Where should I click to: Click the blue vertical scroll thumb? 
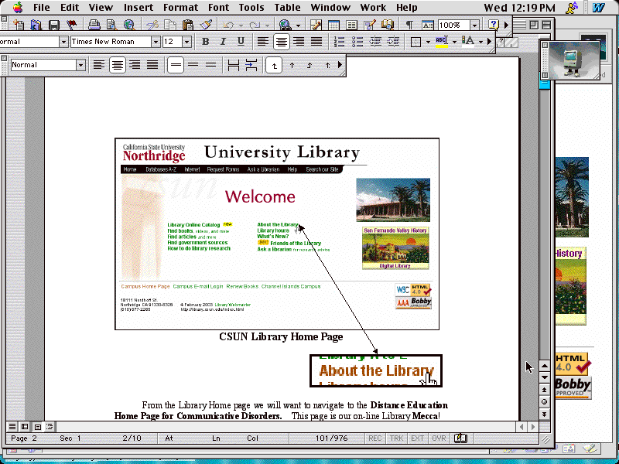click(545, 84)
